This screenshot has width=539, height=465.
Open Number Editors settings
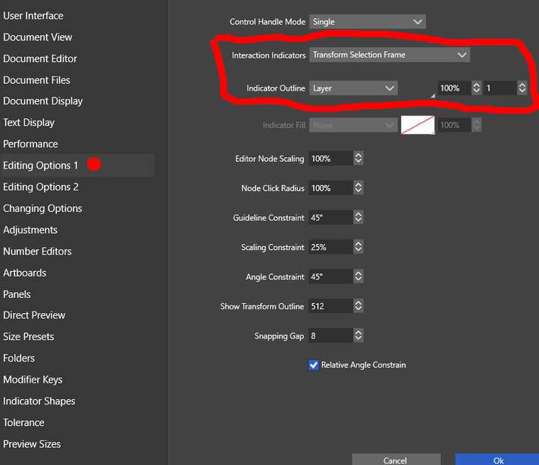[x=37, y=252]
